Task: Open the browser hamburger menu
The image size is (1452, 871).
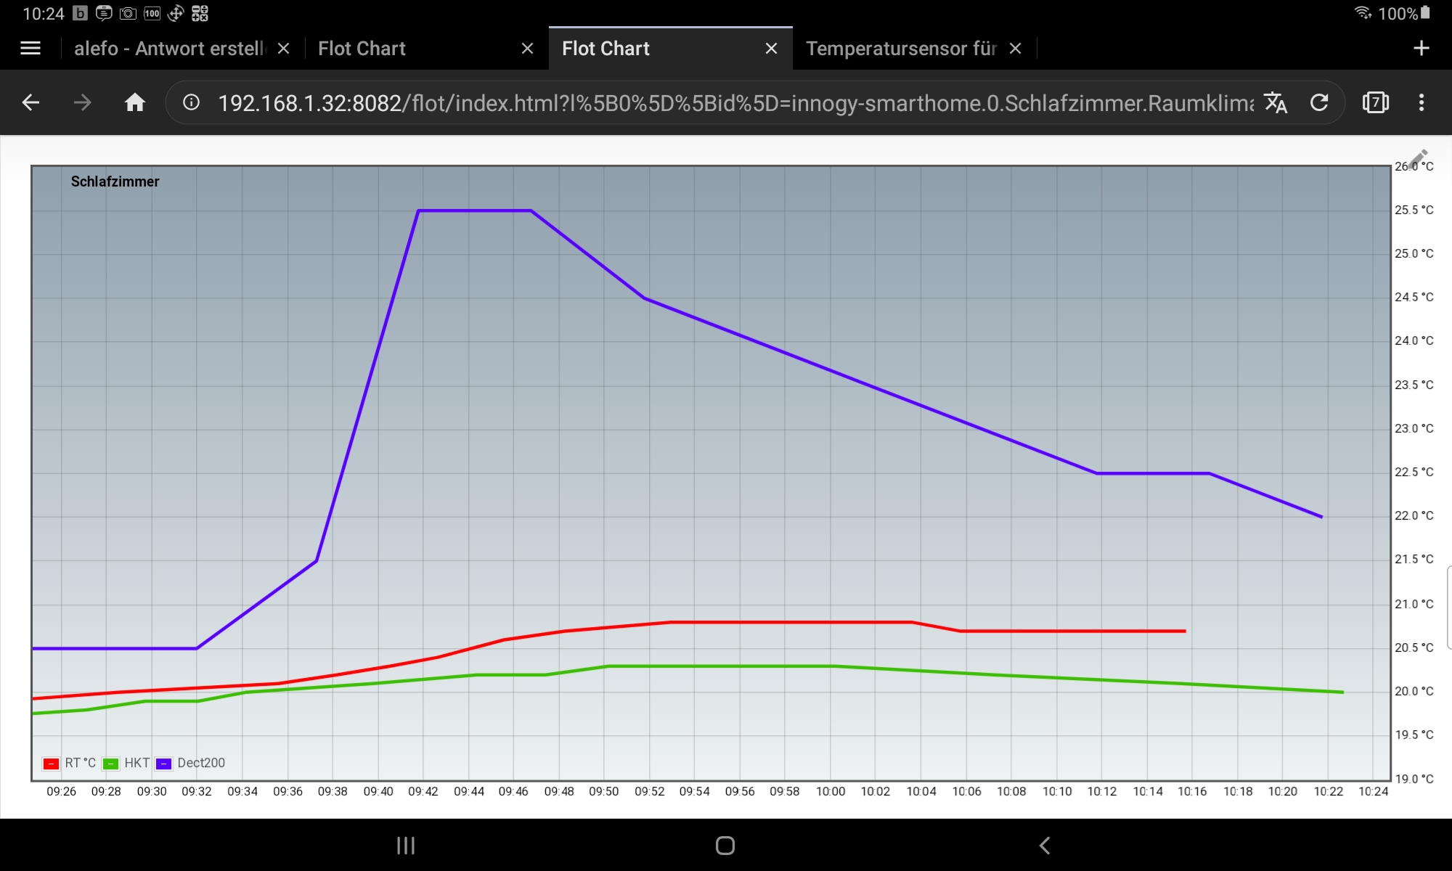Action: click(30, 49)
